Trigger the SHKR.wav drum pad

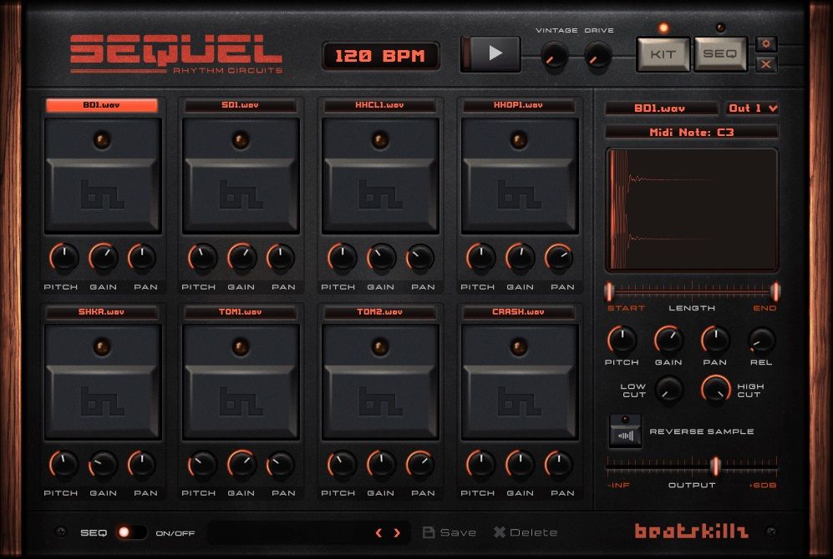103,382
